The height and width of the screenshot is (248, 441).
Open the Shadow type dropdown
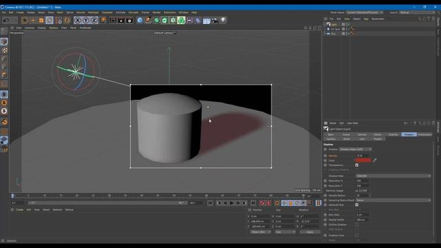click(356, 149)
